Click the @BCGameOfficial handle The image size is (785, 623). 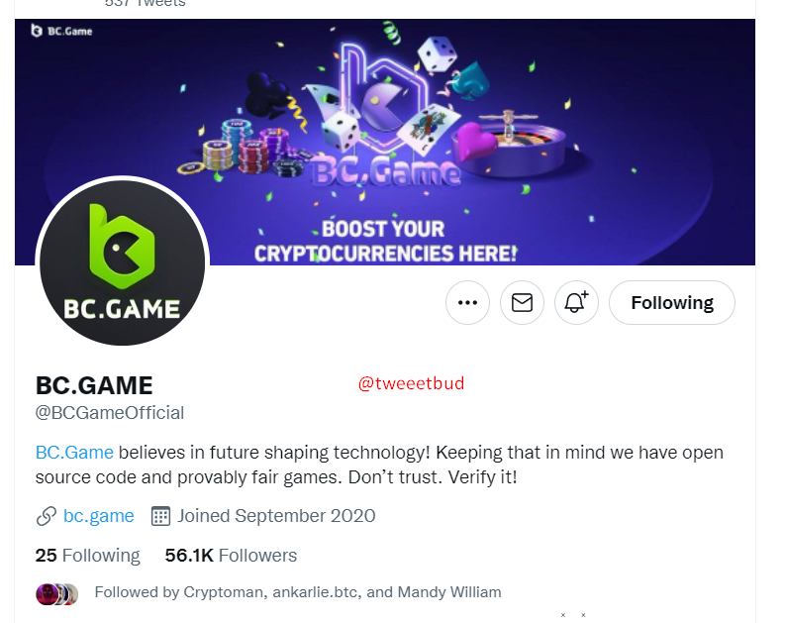click(x=110, y=412)
